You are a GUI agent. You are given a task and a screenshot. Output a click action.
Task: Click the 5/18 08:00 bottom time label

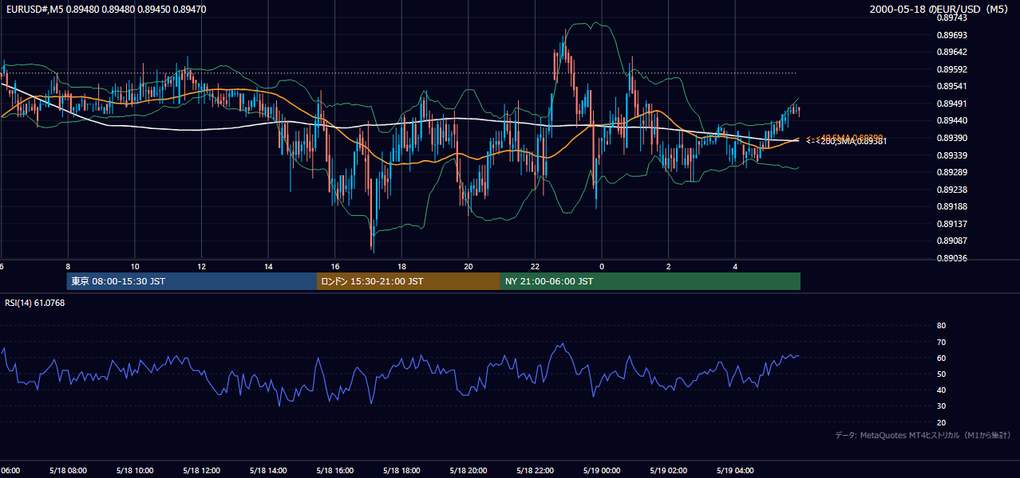[x=68, y=471]
